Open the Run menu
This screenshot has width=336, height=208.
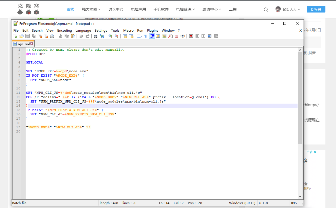point(140,31)
